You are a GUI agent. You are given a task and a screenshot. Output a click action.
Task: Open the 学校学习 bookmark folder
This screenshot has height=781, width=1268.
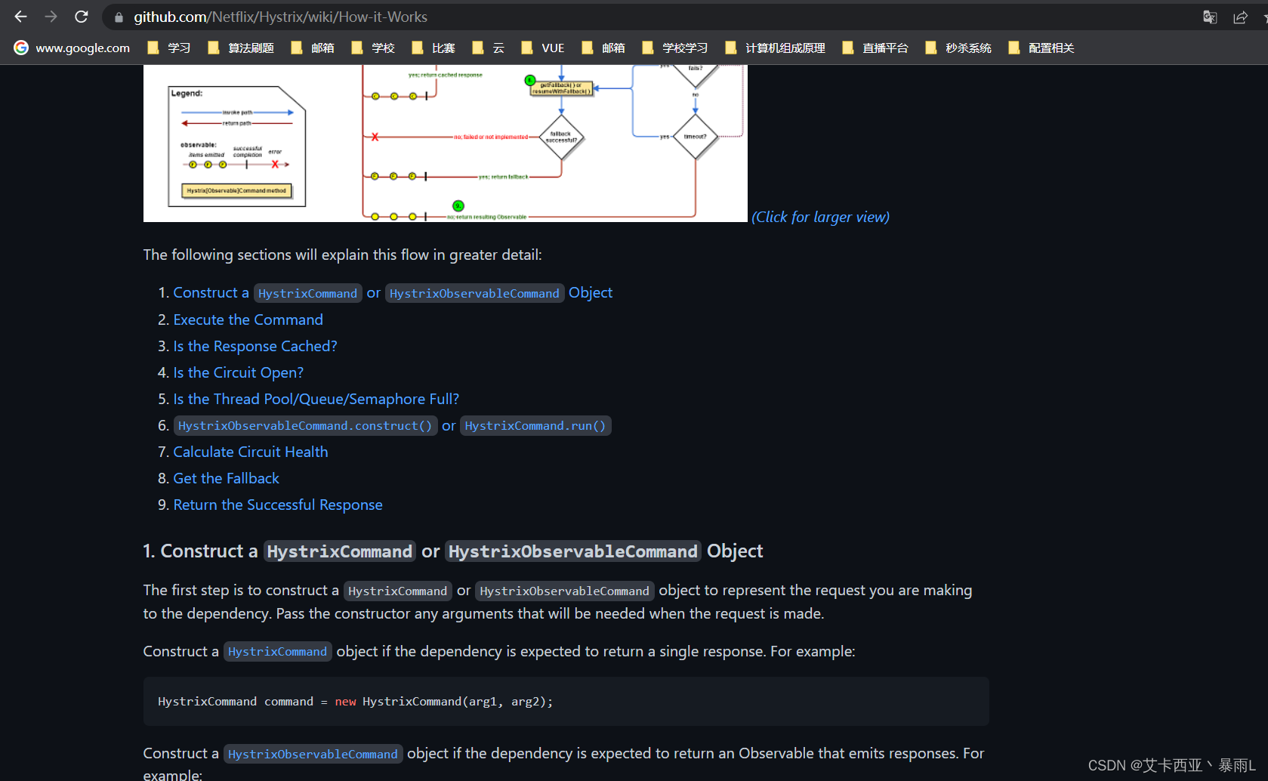675,48
